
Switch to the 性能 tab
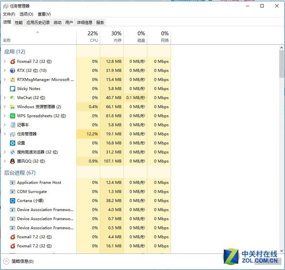click(19, 22)
